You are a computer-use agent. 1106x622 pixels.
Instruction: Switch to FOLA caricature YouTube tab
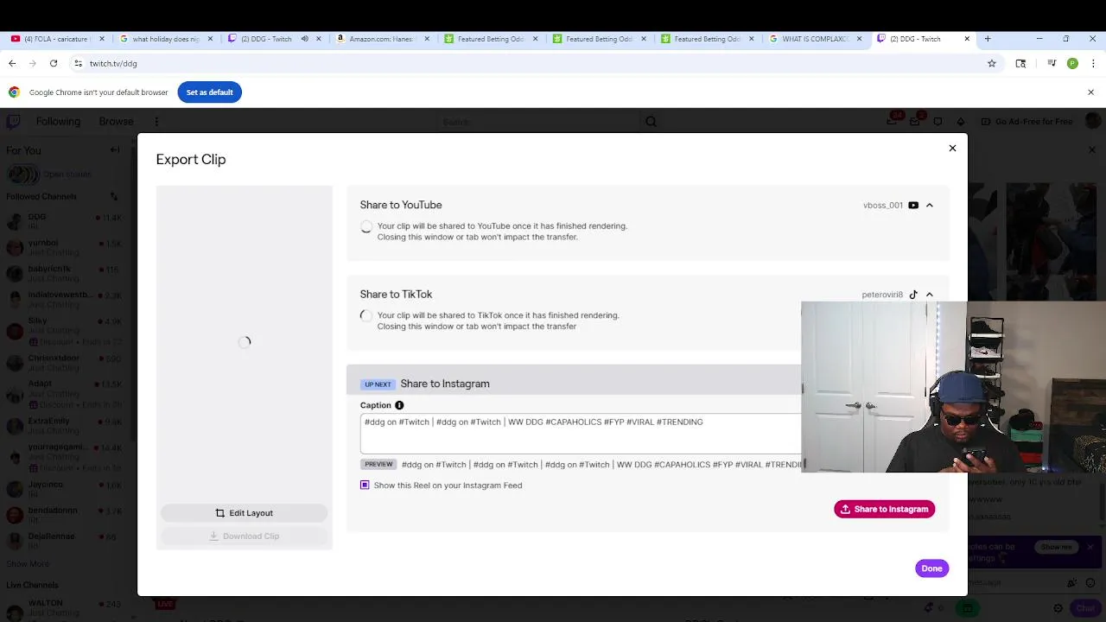(57, 39)
